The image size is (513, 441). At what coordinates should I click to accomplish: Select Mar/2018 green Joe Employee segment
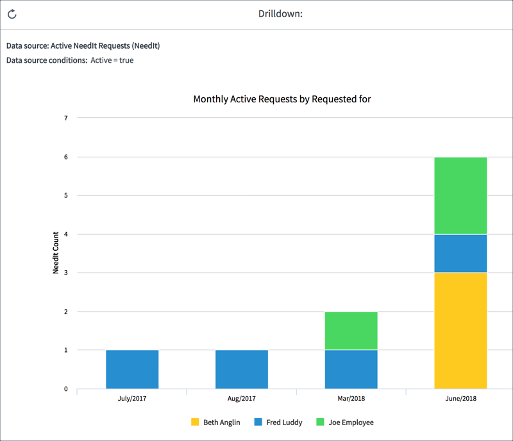(351, 330)
